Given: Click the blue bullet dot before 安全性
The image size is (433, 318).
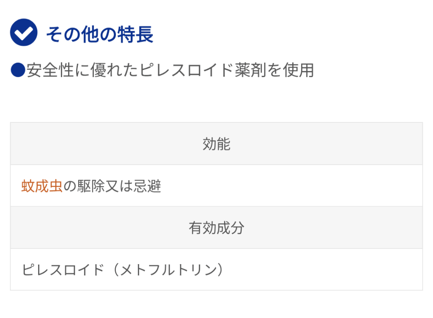Looking at the screenshot, I should point(18,70).
